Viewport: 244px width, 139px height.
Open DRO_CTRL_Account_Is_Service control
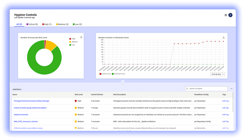click(x=26, y=122)
